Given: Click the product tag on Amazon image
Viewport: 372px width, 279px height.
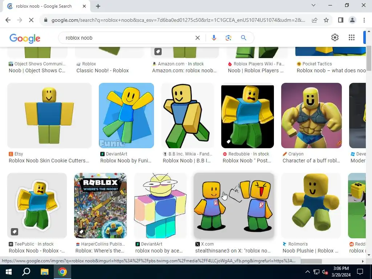Looking at the screenshot, I should pos(158,52).
